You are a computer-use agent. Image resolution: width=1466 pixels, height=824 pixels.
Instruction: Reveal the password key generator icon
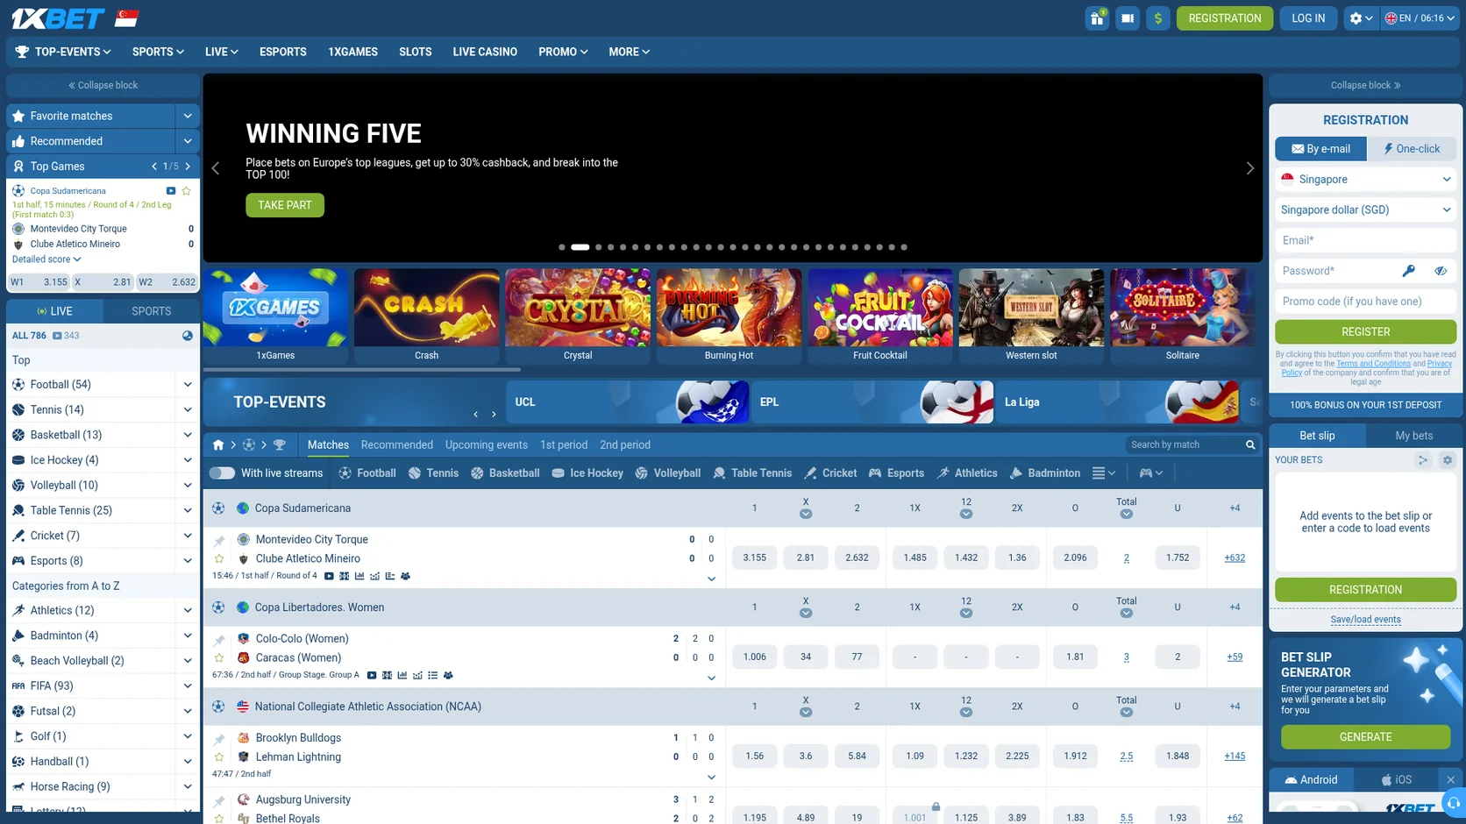1408,271
